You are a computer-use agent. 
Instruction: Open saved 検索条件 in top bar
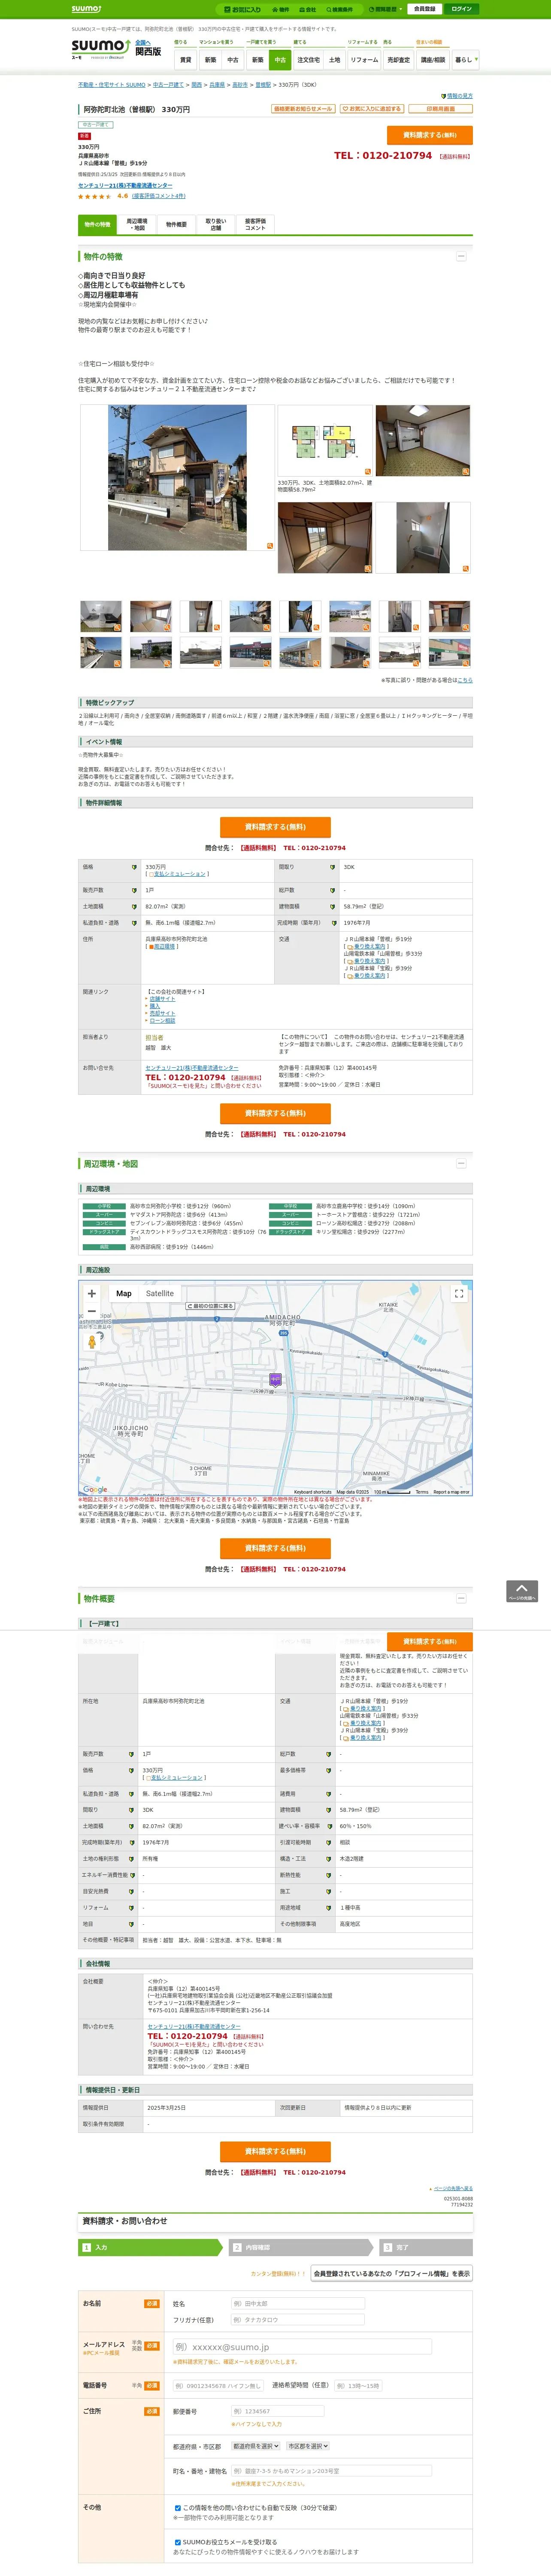(x=339, y=9)
